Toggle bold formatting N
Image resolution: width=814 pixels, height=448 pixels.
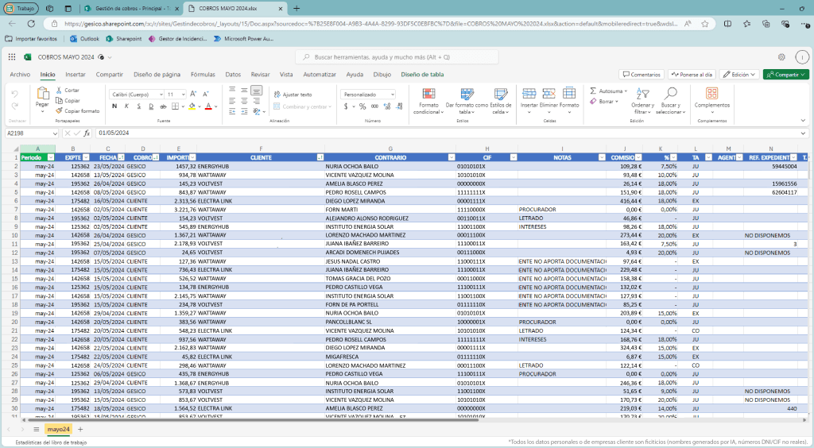[114, 106]
